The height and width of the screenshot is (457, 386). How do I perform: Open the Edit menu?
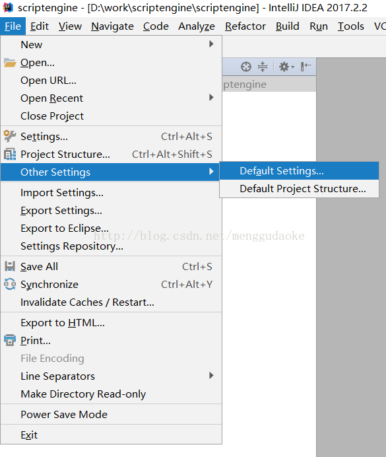[40, 26]
